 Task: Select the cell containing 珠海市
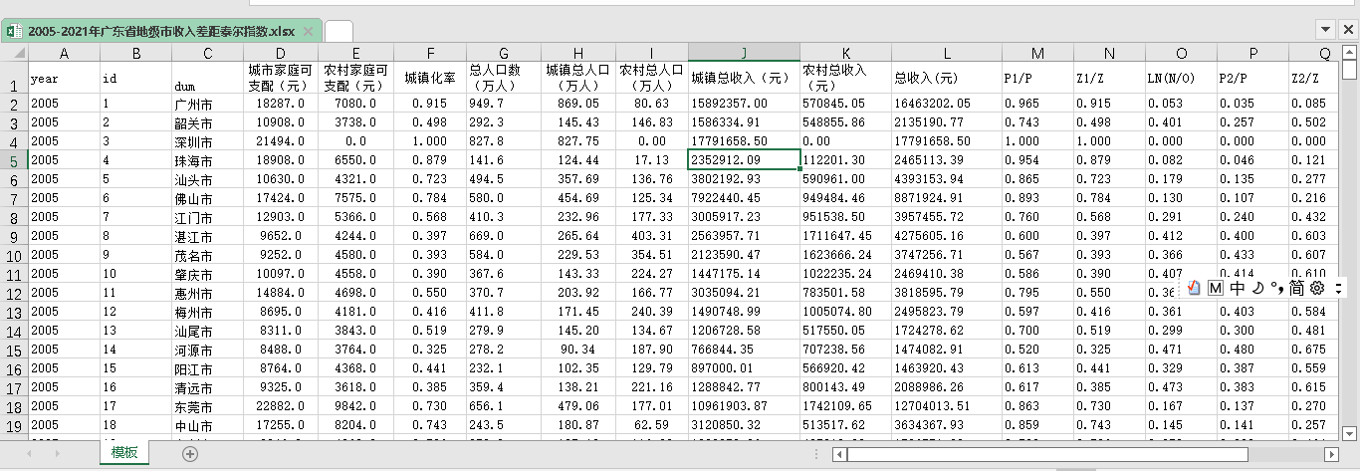(x=207, y=160)
